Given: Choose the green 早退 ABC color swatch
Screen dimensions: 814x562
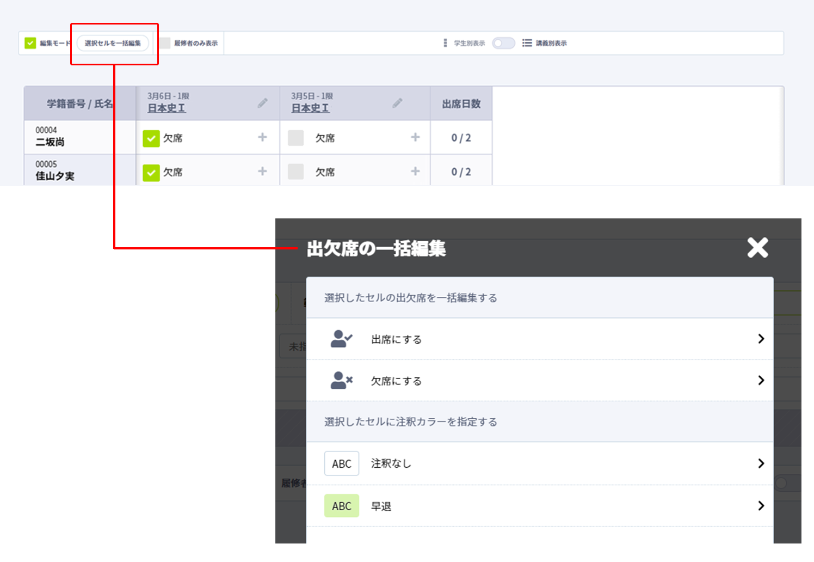Looking at the screenshot, I should tap(341, 506).
